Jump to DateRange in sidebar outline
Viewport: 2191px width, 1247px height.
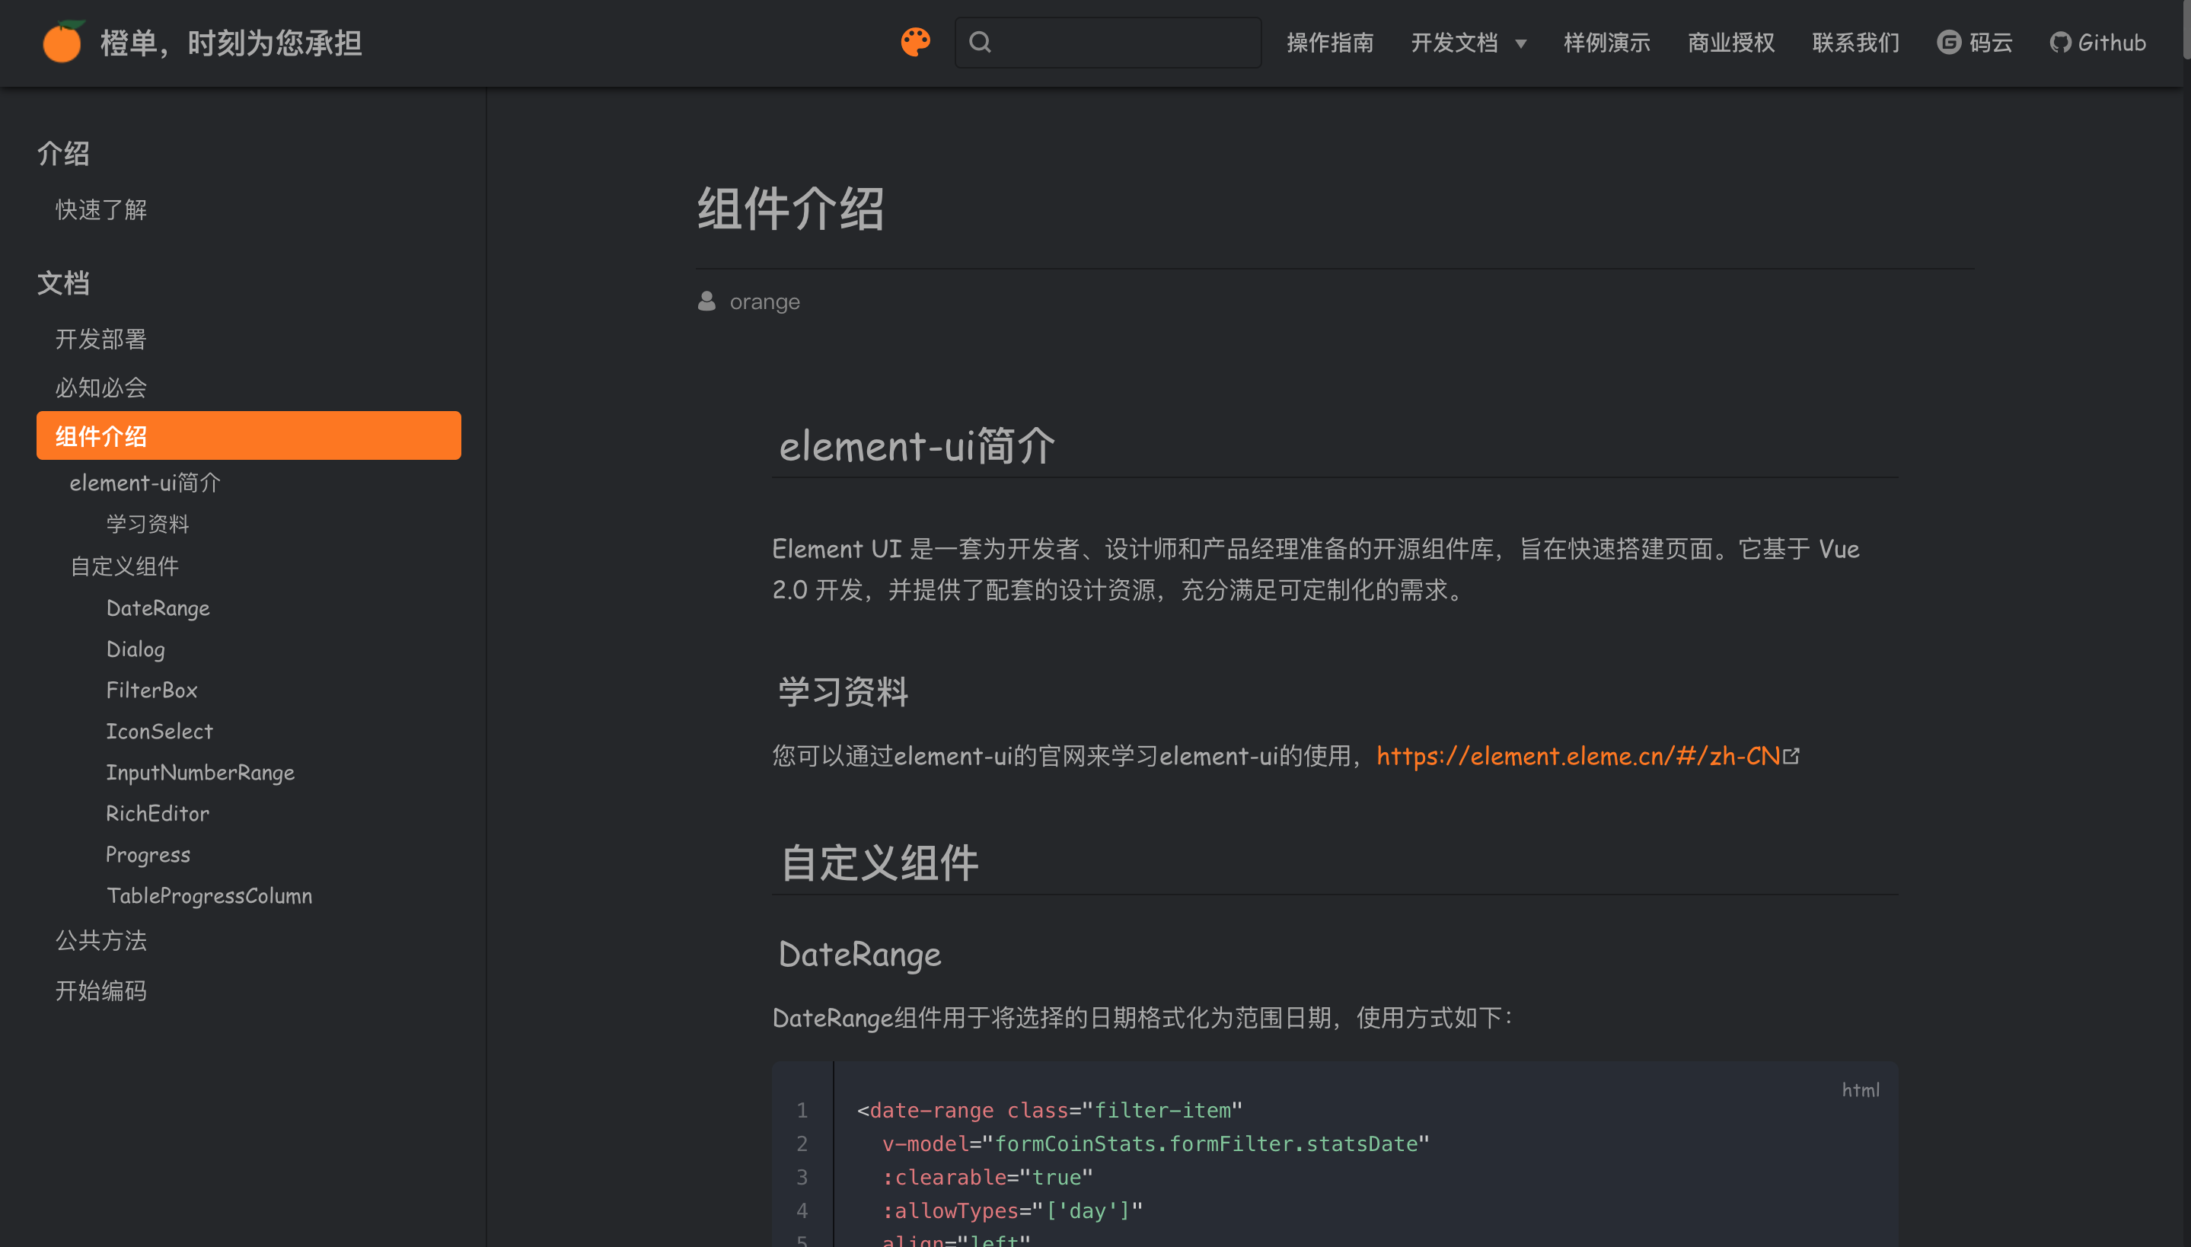point(158,608)
